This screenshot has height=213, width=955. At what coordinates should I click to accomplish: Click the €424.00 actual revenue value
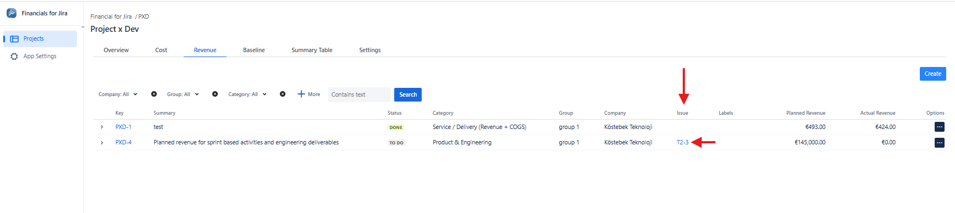click(885, 127)
